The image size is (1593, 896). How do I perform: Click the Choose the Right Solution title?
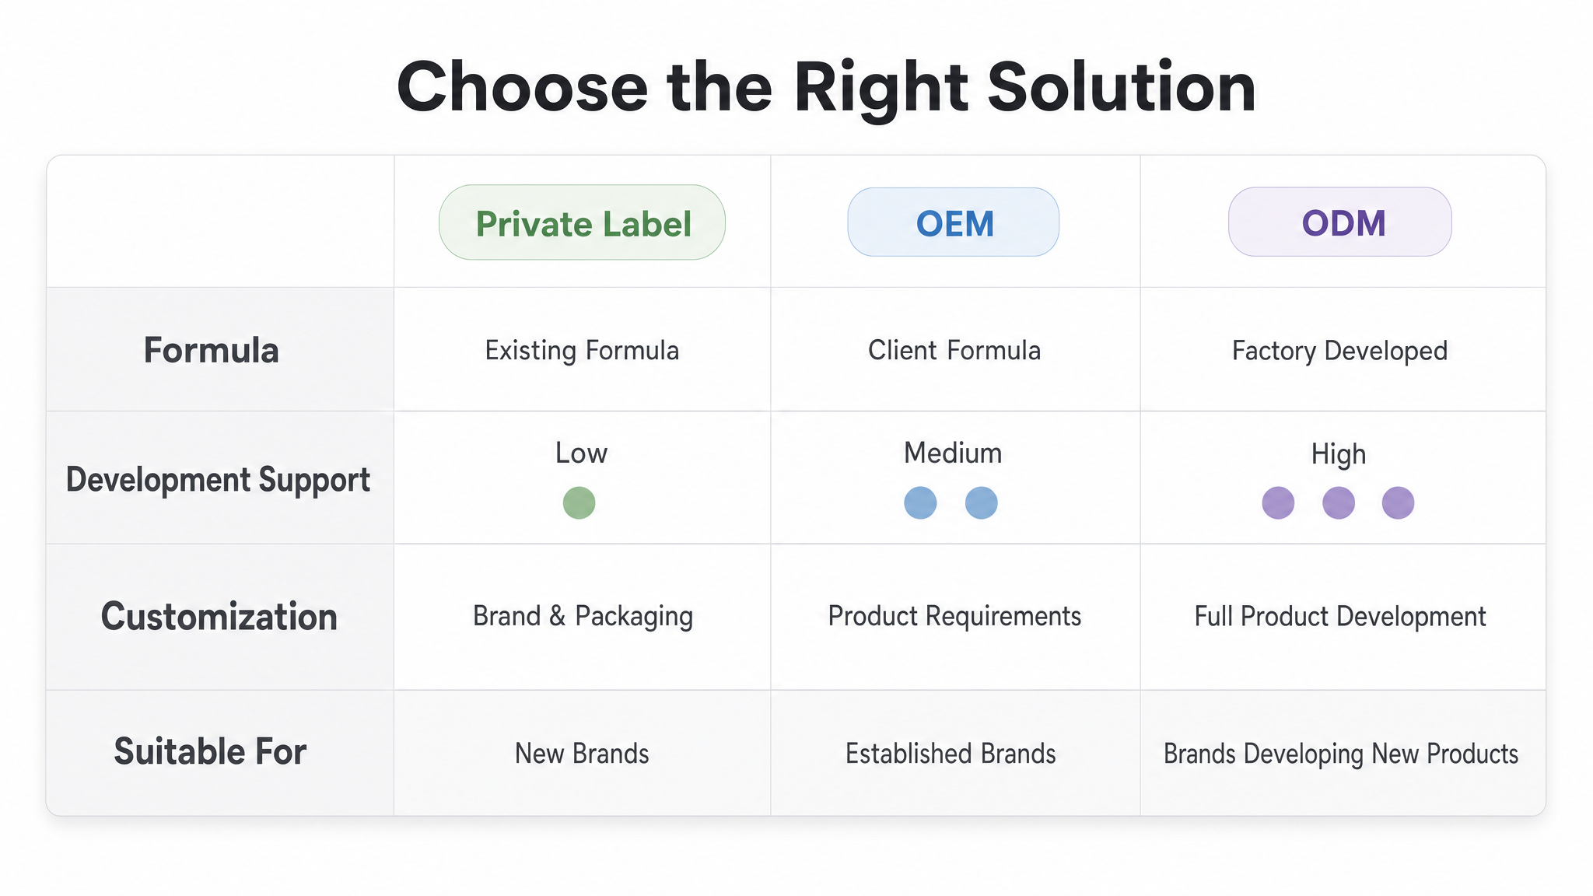[826, 87]
